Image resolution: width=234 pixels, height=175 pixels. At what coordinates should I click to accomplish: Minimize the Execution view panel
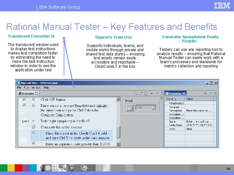tap(157, 93)
